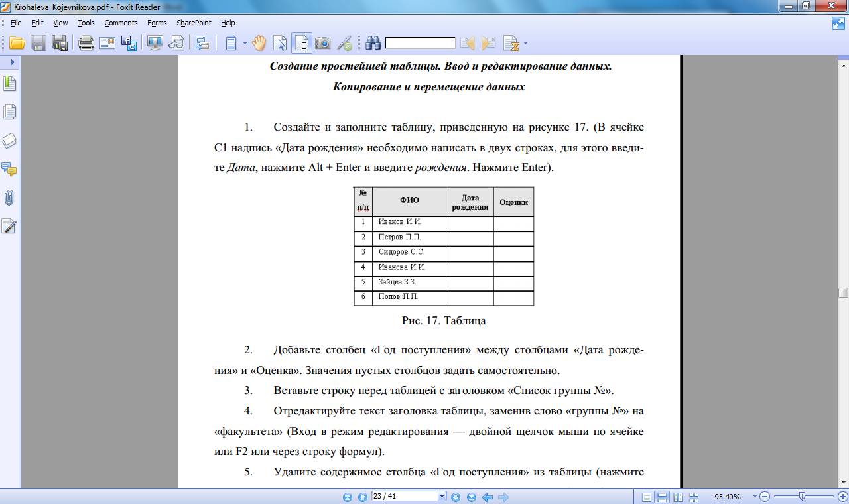Click the Иванов И.И. table cell
The width and height of the screenshot is (849, 504).
(x=409, y=223)
